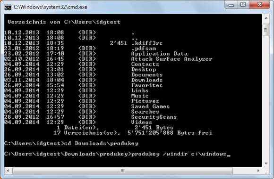Click the Favorites directory entry
This screenshot has width=274, height=179.
[x=147, y=85]
